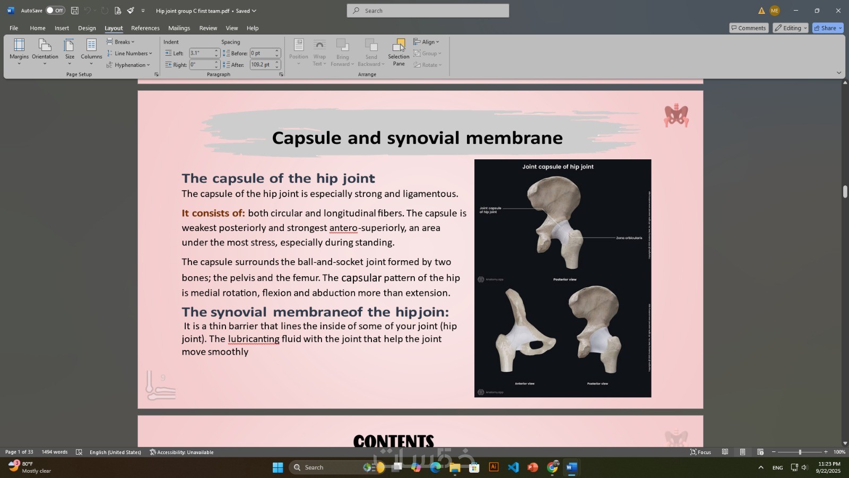Switch to Read Mode view in status bar

coord(725,452)
